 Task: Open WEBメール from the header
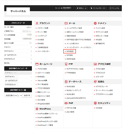81,8
